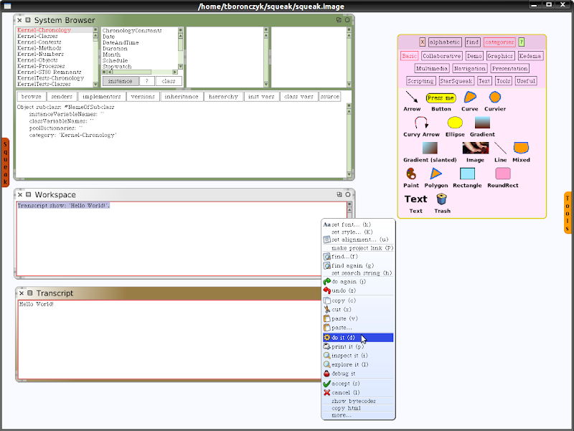Click the implementors button
574x431 pixels.
pos(102,97)
